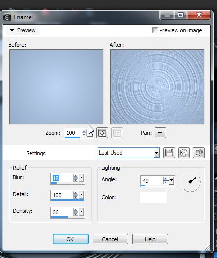
Task: Randomize parameters with the dice icon
Action: 184,153
